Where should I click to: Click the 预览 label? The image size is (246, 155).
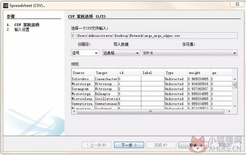75,64
